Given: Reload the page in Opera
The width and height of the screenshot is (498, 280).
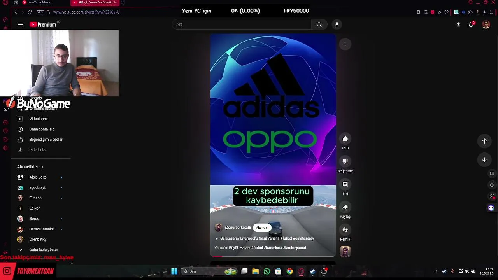Looking at the screenshot, I should [x=30, y=12].
